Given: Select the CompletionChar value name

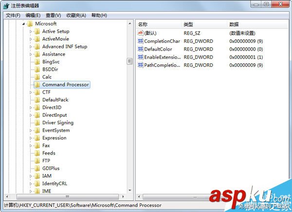Looking at the screenshot, I should 162,41.
